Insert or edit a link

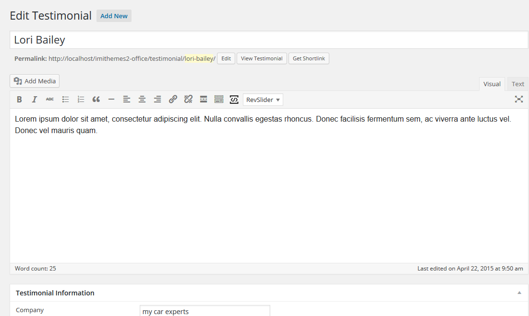173,99
